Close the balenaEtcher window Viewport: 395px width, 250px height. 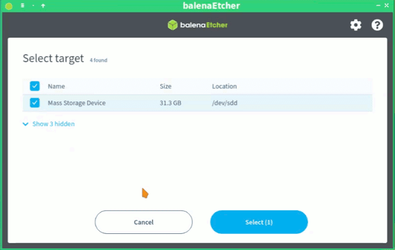tap(387, 6)
